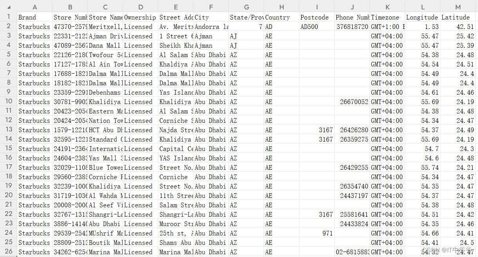Select street address Najda Stre

pos(176,130)
